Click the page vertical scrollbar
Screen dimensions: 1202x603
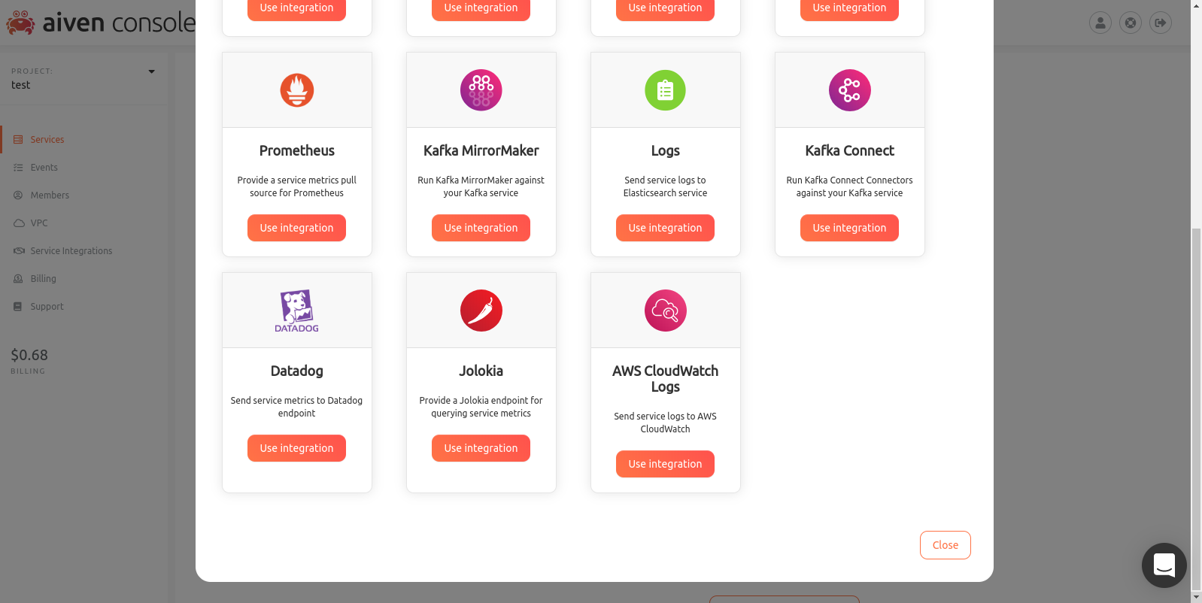pyautogui.click(x=1196, y=410)
